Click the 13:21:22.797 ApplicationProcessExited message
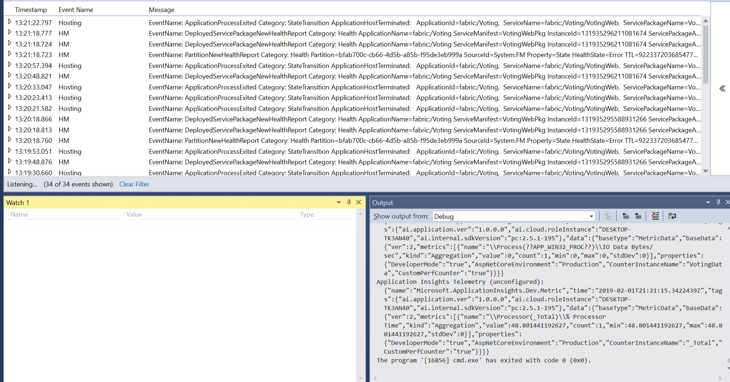 click(x=424, y=23)
